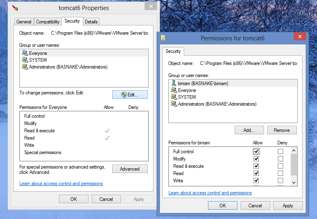
Task: Uncheck Allow Write for biniam
Action: point(256,180)
